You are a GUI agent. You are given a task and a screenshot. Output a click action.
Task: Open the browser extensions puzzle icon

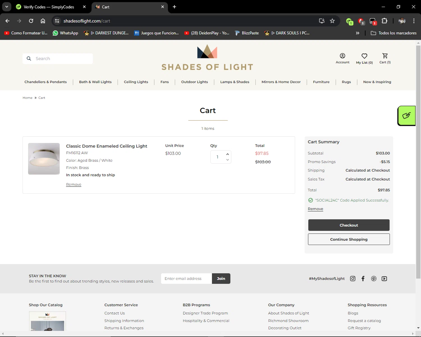(x=385, y=21)
